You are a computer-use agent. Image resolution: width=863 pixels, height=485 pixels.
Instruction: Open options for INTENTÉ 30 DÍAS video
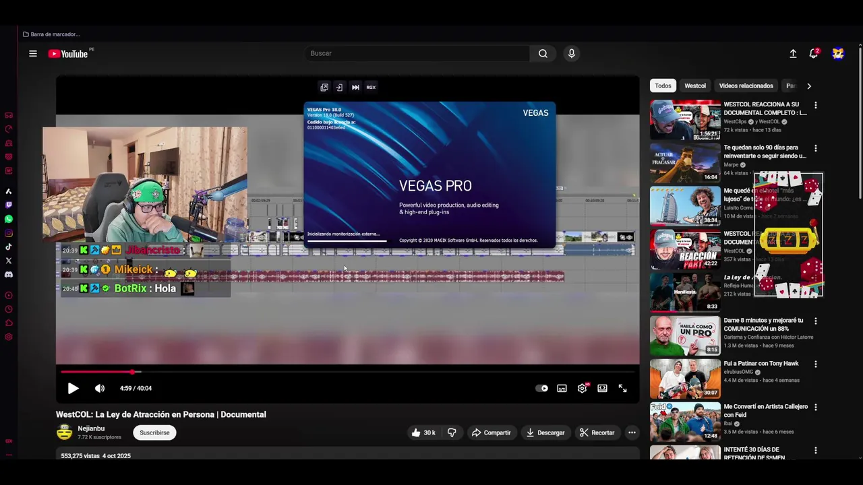pos(816,450)
